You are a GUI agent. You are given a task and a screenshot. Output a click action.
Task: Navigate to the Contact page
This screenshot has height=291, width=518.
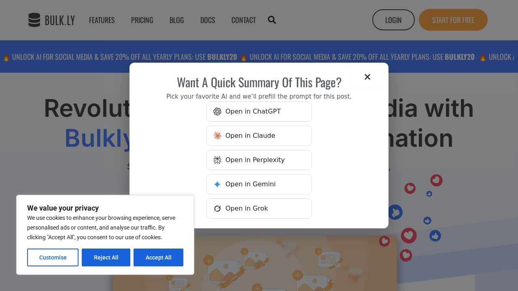click(x=244, y=20)
